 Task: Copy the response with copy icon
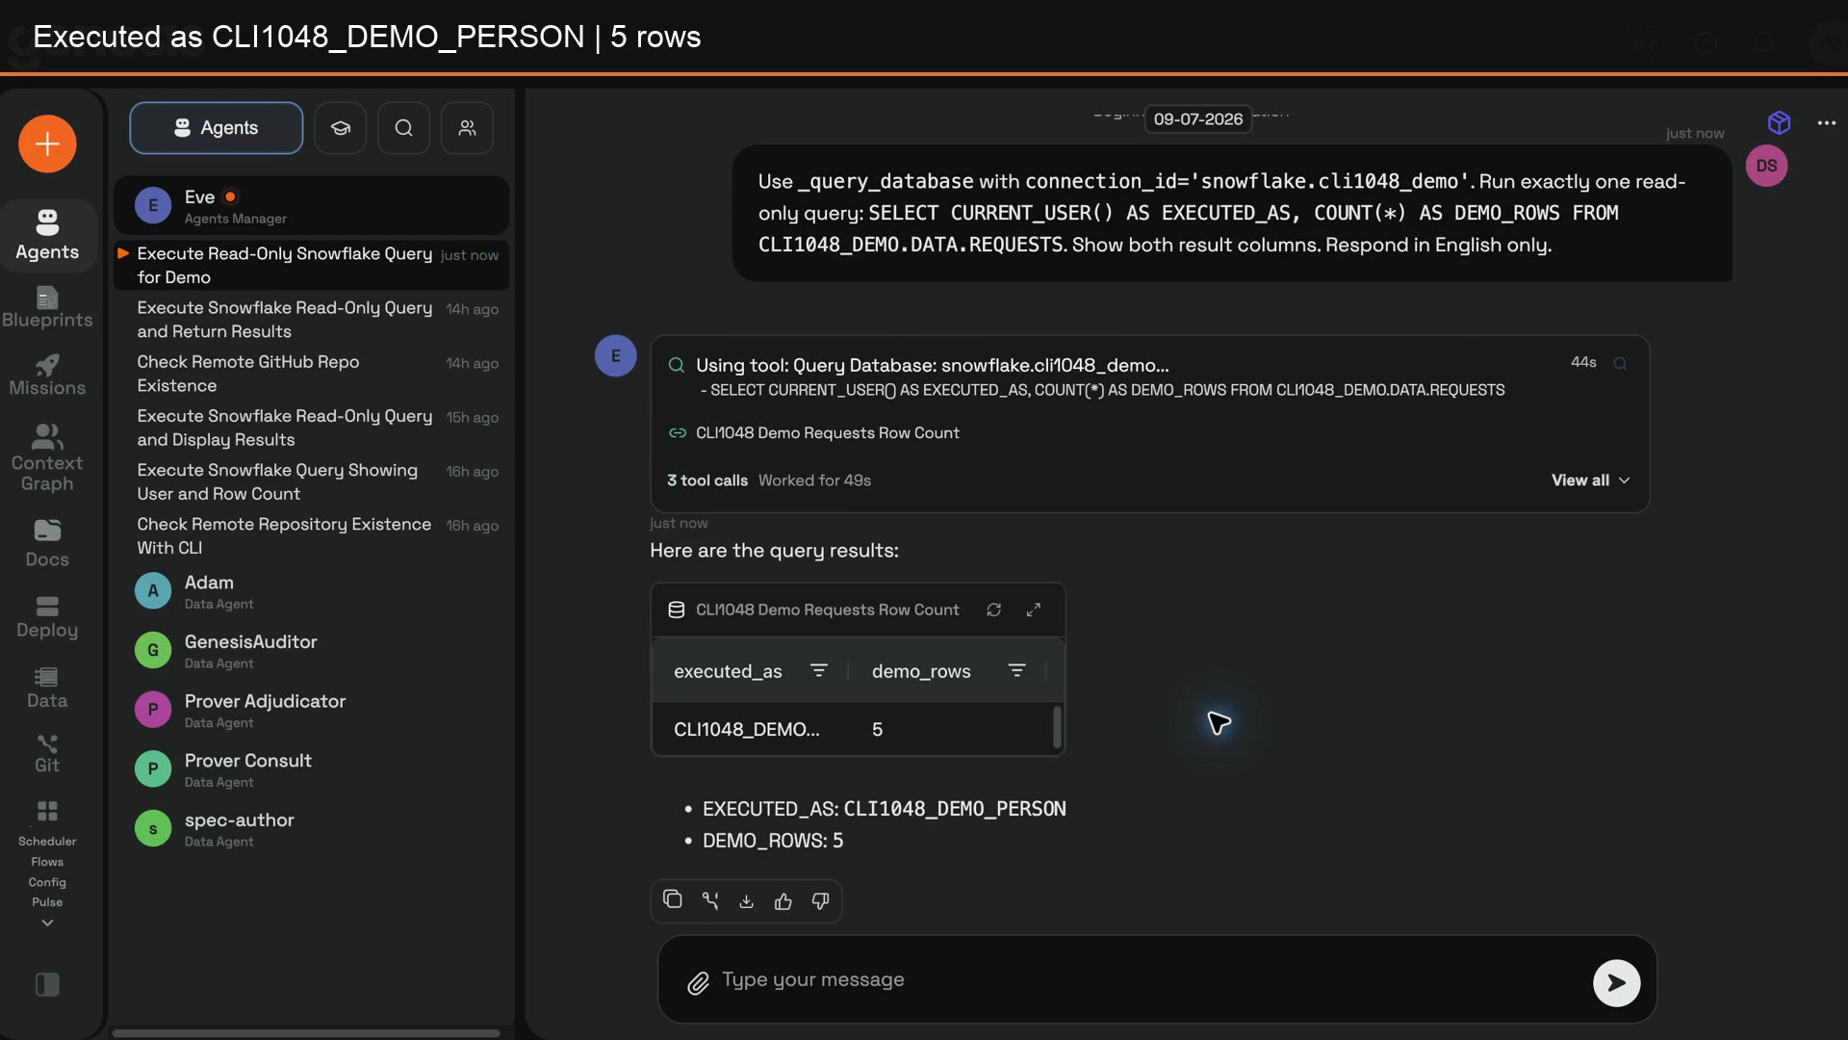[673, 900]
